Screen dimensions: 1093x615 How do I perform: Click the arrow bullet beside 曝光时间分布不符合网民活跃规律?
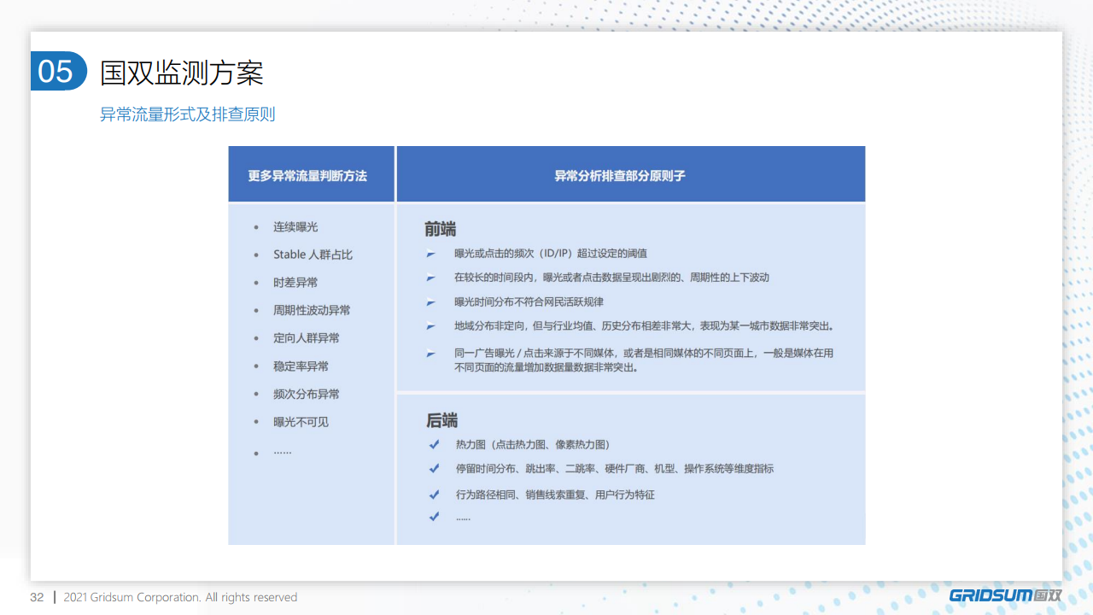point(431,302)
